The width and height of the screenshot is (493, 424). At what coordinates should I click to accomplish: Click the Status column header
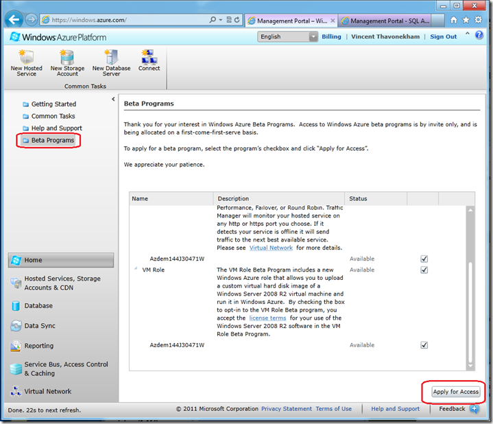[x=376, y=199]
